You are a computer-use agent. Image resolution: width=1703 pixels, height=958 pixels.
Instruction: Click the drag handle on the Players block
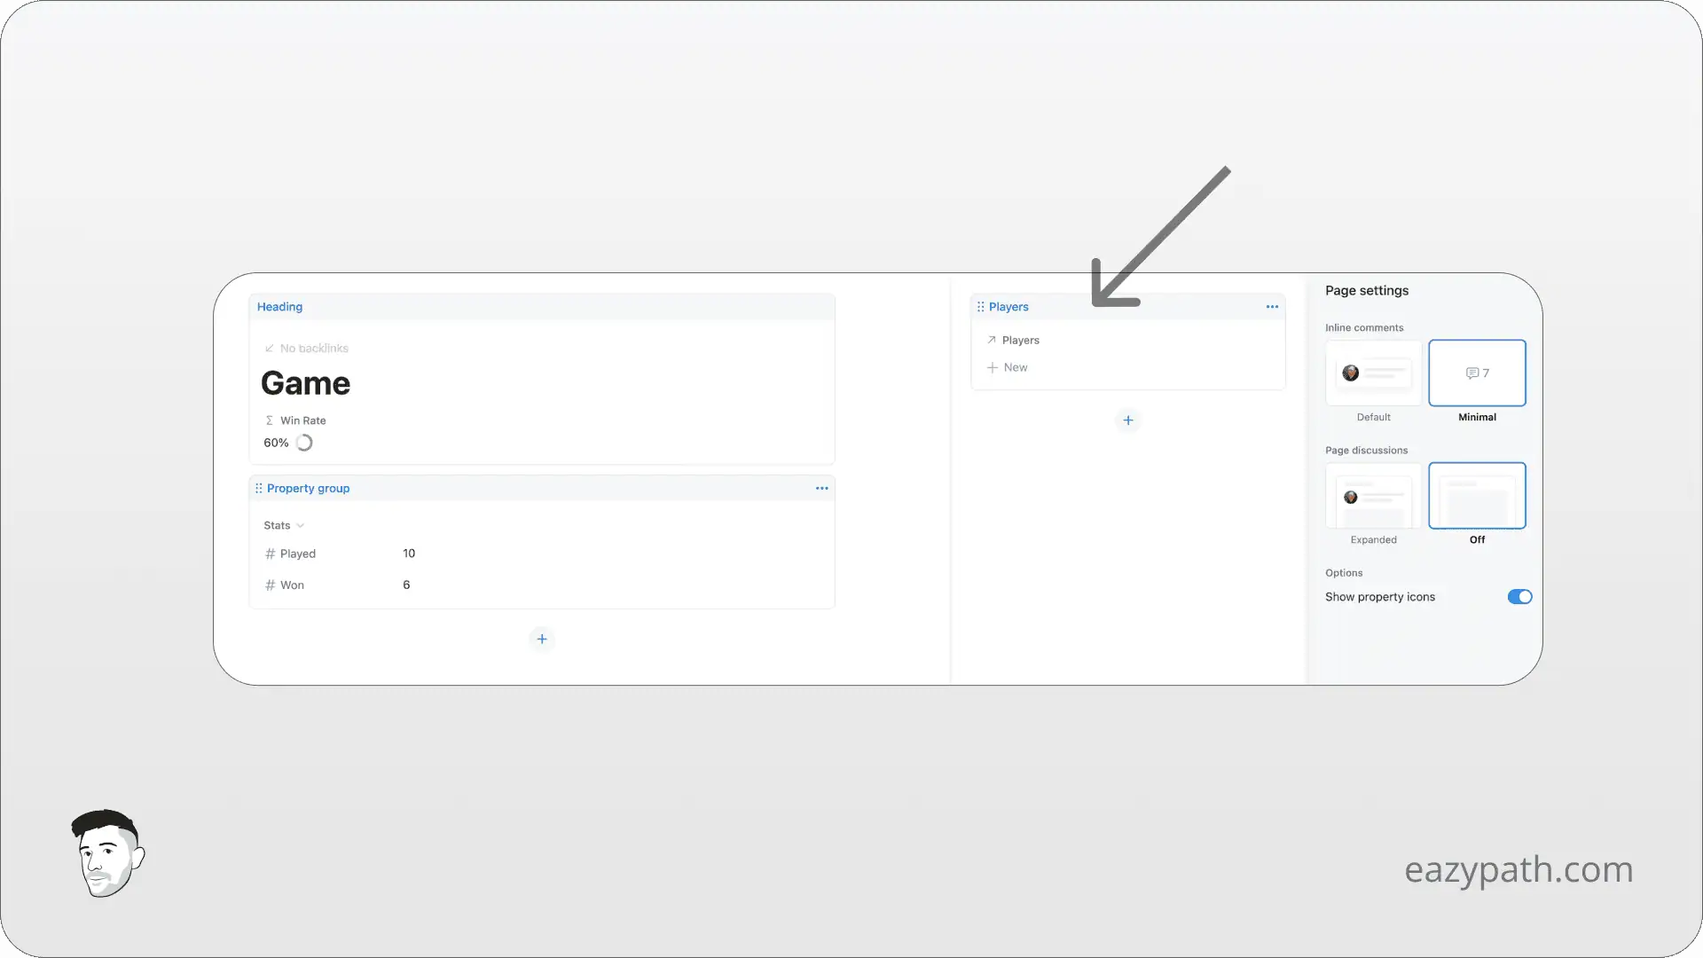979,306
